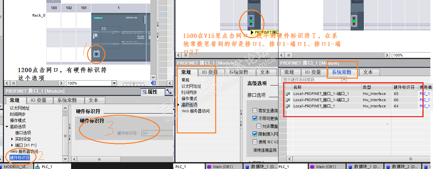Open the overview navigation icon beside the zoom slider
The width and height of the screenshot is (433, 169).
click(x=153, y=83)
